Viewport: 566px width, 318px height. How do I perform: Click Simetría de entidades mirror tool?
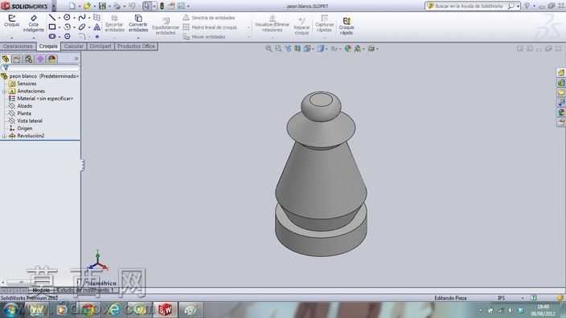[x=209, y=18]
